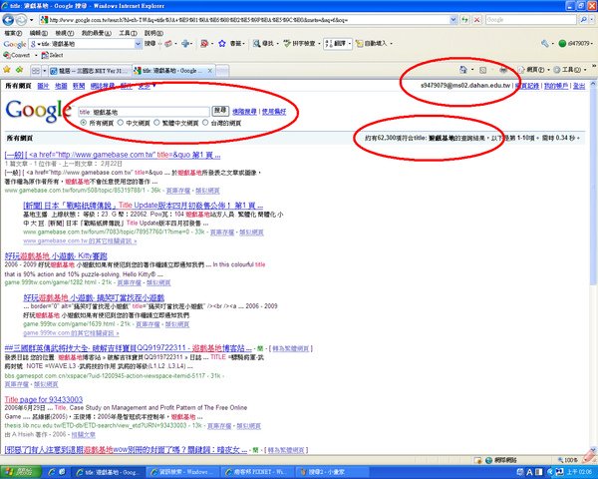Switch to the 三國志 NET Ver tab
598x479 pixels.
tap(90, 71)
